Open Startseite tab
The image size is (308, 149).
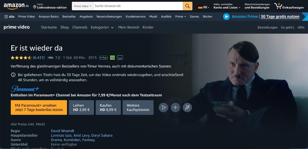[49, 27]
